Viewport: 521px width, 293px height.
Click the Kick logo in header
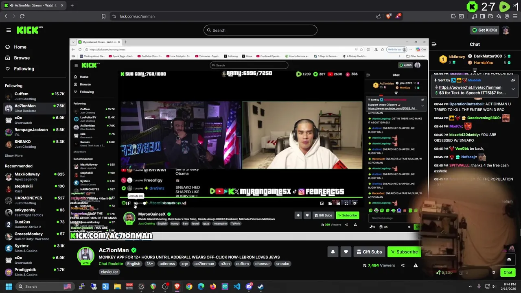30,30
